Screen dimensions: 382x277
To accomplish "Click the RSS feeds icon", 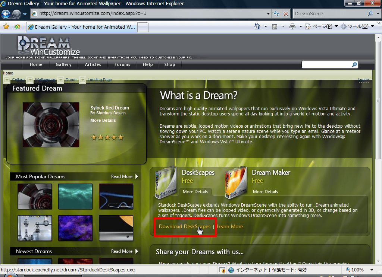I will [x=275, y=26].
